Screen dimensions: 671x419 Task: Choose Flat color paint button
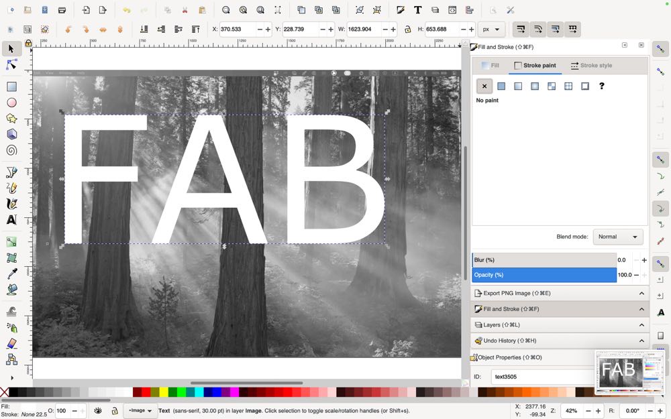pyautogui.click(x=501, y=86)
